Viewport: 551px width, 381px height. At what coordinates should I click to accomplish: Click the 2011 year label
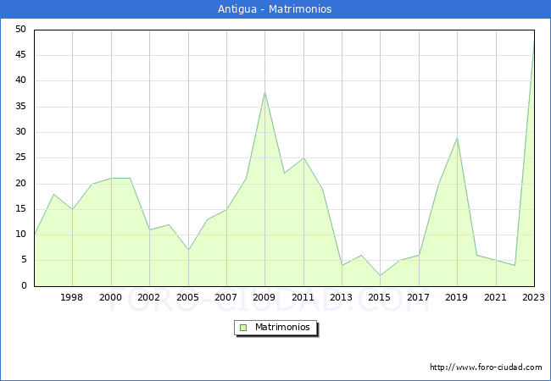coord(303,297)
